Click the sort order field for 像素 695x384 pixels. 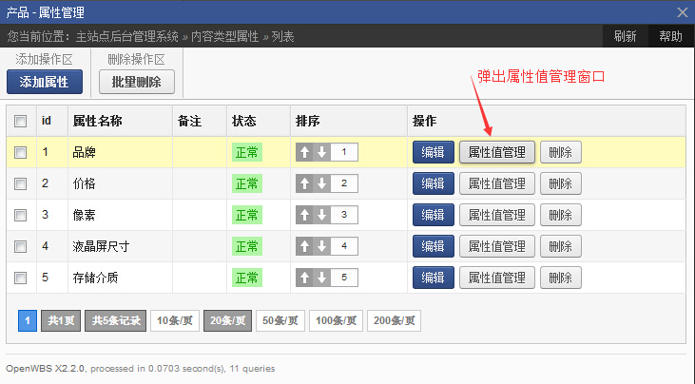coord(344,215)
